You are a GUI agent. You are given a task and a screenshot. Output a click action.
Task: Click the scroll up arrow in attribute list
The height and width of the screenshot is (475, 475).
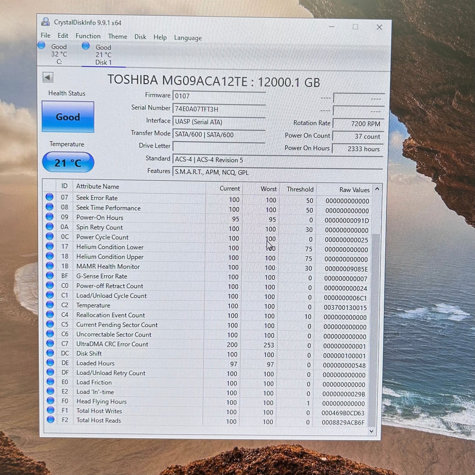(x=377, y=189)
